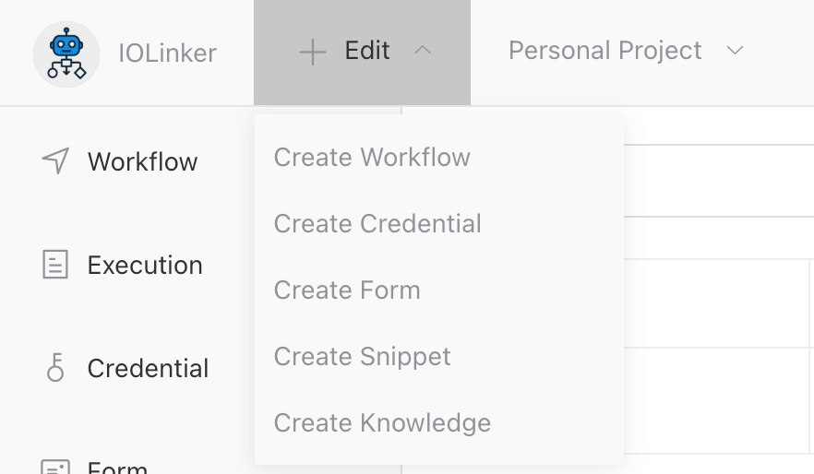Viewport: 814px width, 474px height.
Task: Click the plus icon beside Edit
Action: pos(313,53)
